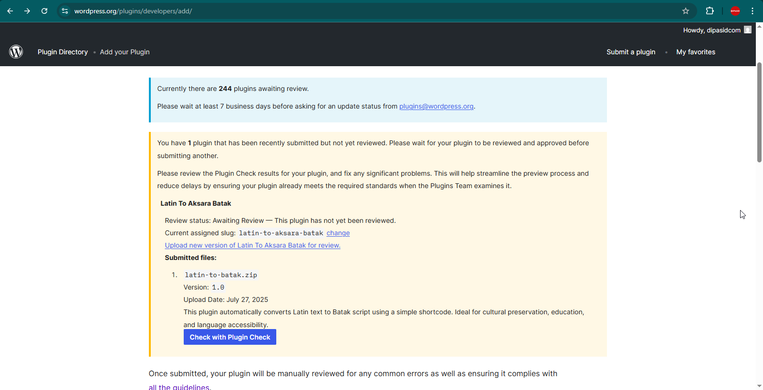Open My favorites menu item
763x390 pixels.
(x=696, y=52)
